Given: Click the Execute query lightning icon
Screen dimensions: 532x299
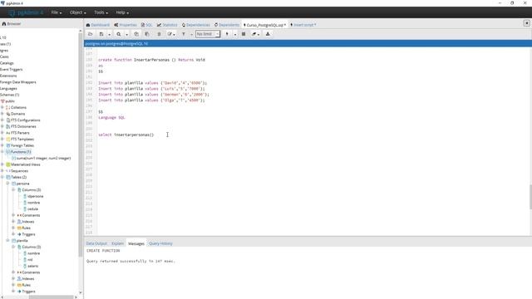Looking at the screenshot, I should [227, 34].
